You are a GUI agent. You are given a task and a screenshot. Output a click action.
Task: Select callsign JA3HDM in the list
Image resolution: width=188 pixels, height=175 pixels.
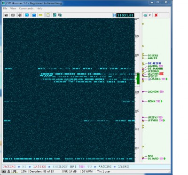pyautogui.click(x=153, y=92)
